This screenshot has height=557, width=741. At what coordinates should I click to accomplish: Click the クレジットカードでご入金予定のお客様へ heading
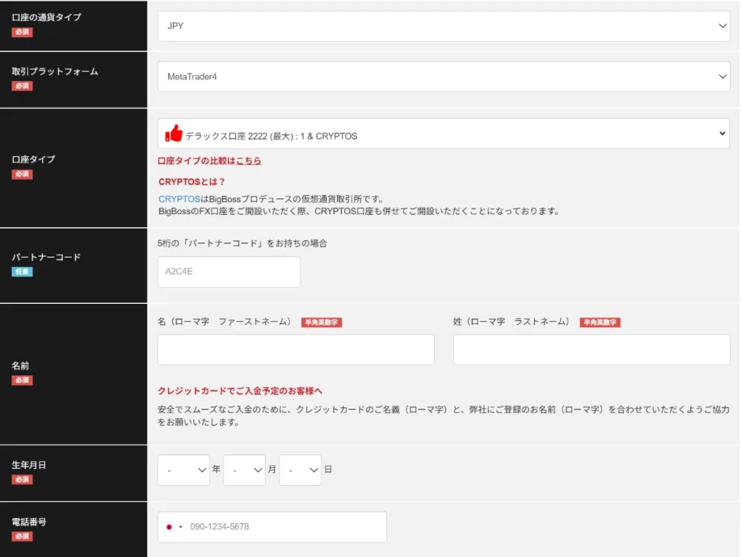(240, 391)
